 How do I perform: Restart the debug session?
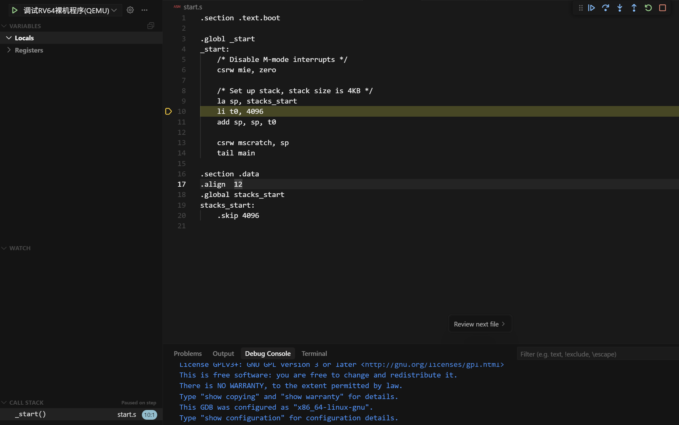648,8
